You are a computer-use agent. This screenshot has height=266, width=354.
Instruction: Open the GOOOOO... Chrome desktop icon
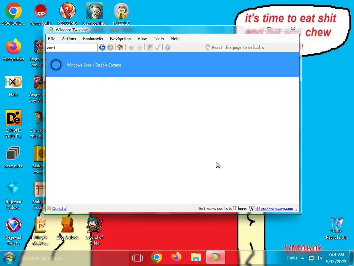(13, 14)
